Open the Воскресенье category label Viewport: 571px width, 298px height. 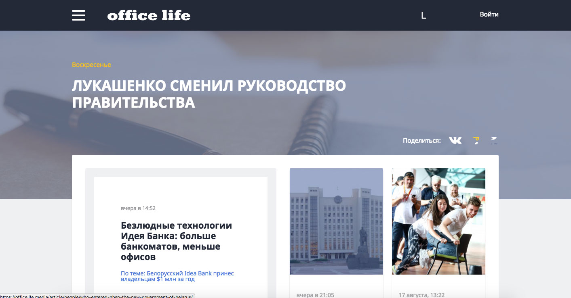click(x=91, y=65)
